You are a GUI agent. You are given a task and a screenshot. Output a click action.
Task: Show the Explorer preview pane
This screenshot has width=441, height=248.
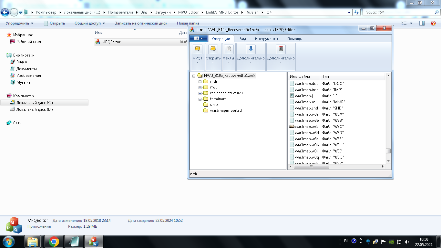click(422, 23)
